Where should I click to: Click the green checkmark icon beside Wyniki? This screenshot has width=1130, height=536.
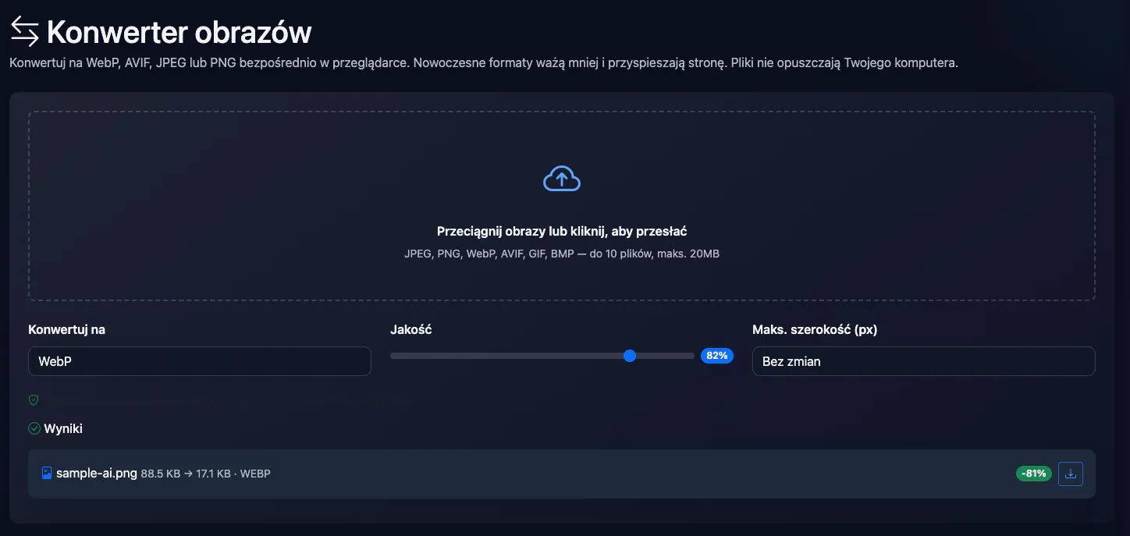34,428
